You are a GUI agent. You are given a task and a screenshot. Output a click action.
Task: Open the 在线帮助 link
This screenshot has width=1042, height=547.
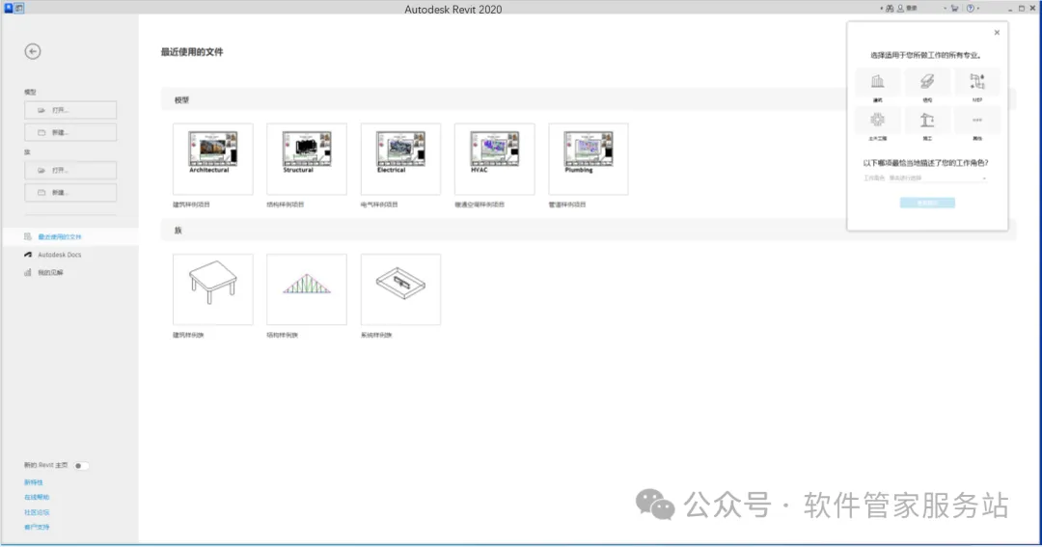pyautogui.click(x=37, y=497)
